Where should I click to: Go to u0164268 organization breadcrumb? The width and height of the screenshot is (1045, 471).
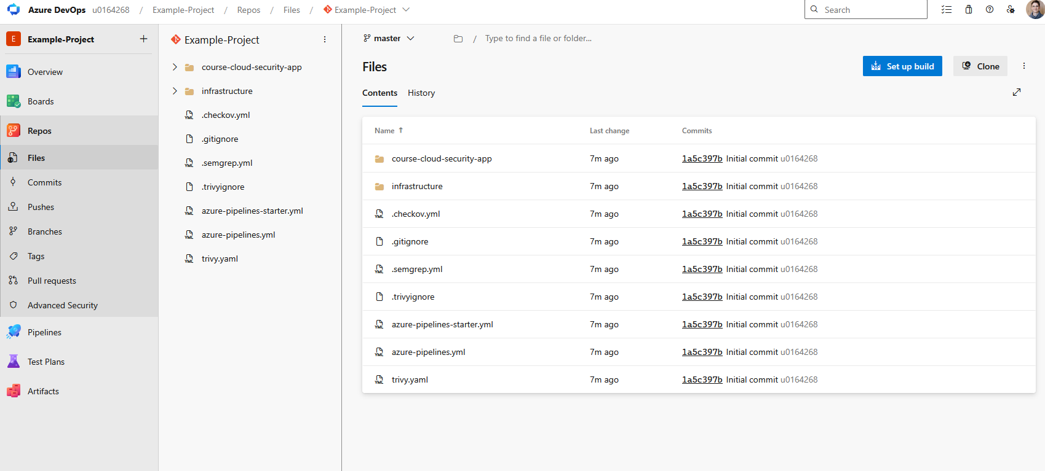[111, 10]
